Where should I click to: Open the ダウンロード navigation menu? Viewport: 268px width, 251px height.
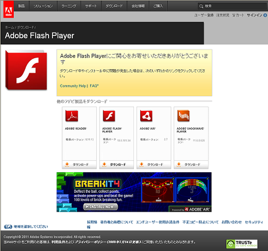[x=114, y=6]
